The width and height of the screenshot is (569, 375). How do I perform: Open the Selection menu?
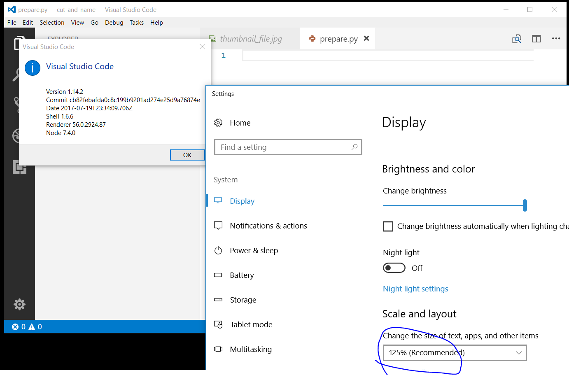(x=52, y=23)
